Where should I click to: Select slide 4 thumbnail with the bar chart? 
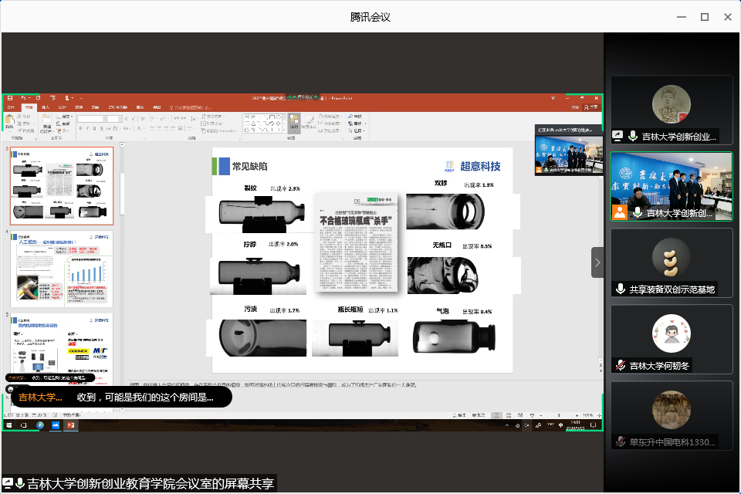[x=61, y=269]
